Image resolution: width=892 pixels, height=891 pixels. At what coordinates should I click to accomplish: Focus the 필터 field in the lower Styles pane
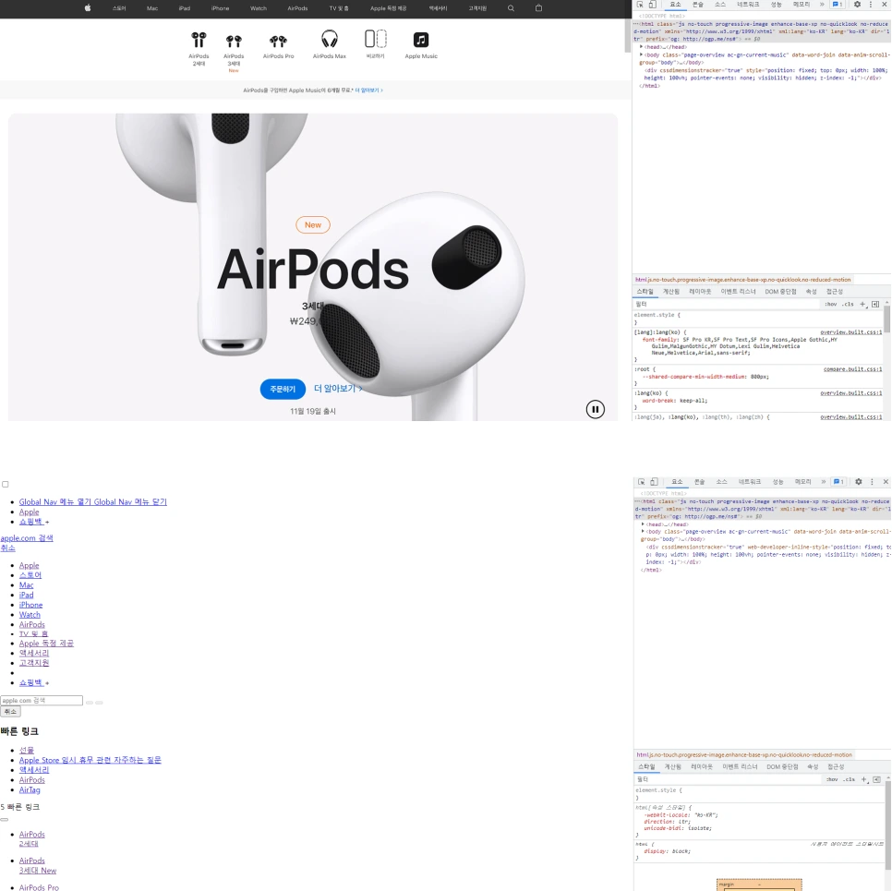pos(729,779)
